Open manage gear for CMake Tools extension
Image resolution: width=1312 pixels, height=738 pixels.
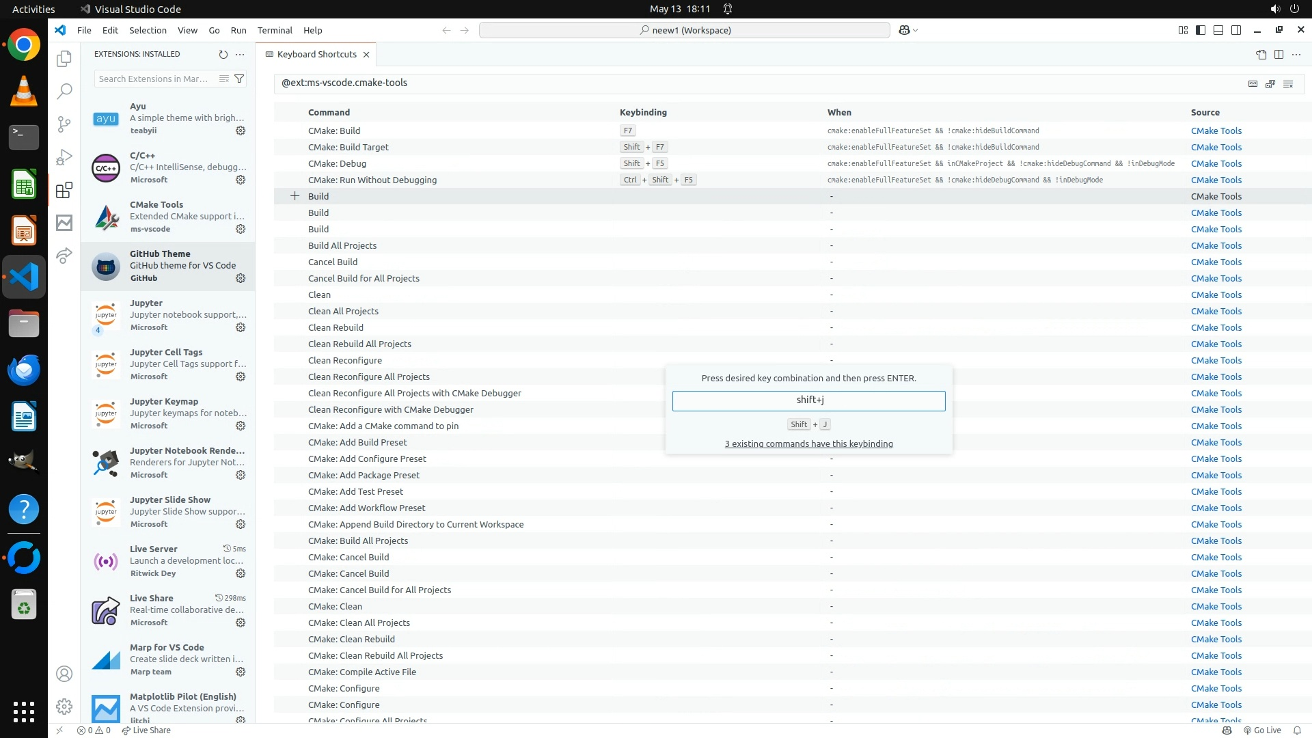[x=241, y=229]
